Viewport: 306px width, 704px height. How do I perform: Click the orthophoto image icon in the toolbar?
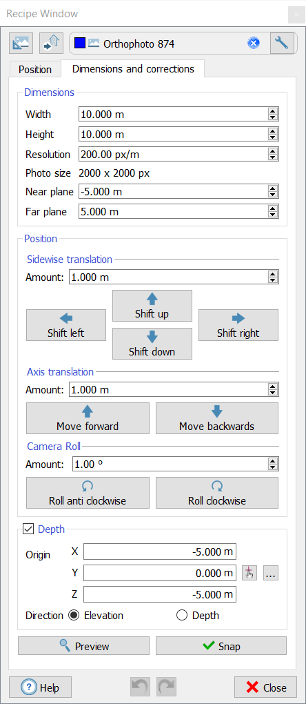[x=21, y=43]
